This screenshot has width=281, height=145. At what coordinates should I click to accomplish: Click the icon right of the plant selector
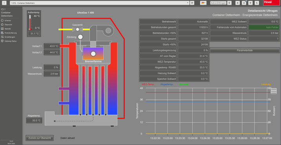(x=192, y=3)
